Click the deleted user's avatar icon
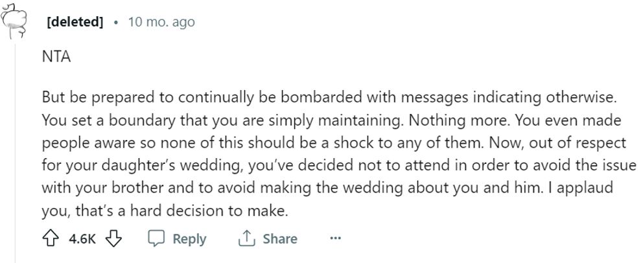Image resolution: width=643 pixels, height=263 pixels. (16, 23)
